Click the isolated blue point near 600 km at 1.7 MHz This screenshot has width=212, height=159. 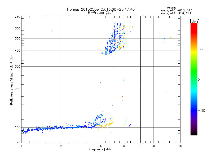coord(52,30)
